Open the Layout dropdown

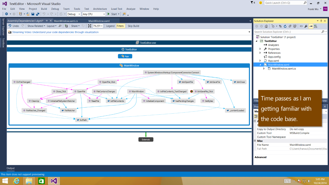click(51, 26)
